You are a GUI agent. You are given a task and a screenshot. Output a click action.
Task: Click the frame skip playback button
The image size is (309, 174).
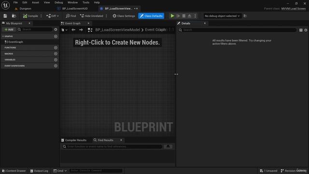178,16
